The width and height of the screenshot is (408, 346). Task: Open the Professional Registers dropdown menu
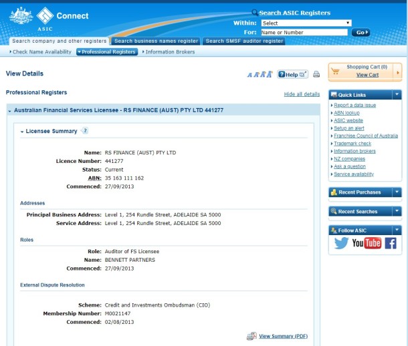107,51
